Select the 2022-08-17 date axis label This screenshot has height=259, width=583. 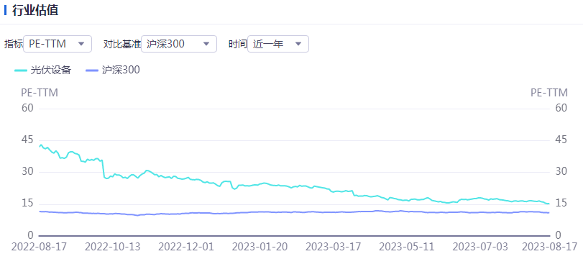pyautogui.click(x=39, y=247)
